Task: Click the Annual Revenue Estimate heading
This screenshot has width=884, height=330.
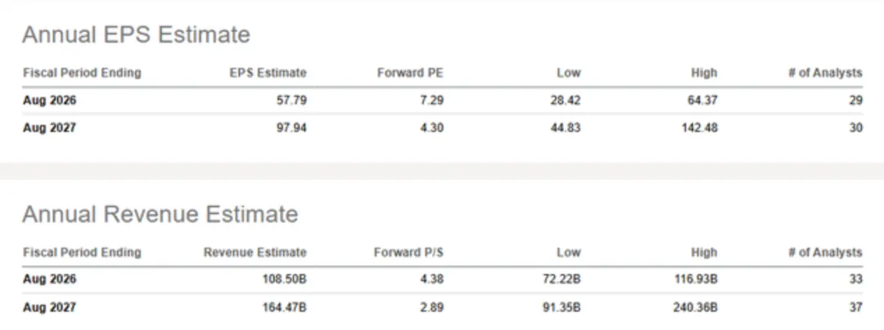Action: click(160, 215)
